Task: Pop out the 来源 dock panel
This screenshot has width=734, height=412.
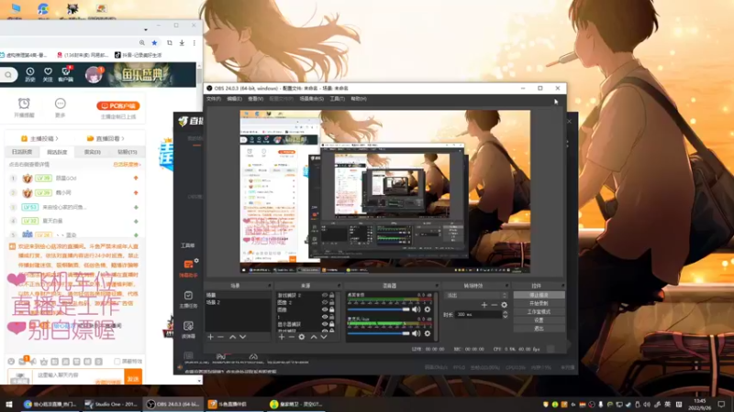Action: [x=339, y=286]
